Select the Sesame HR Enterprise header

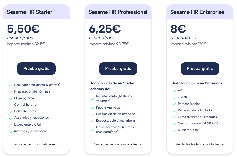pyautogui.click(x=197, y=12)
